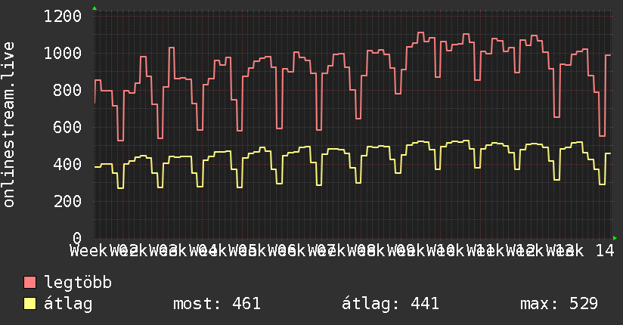Click the pink legtöbb legend swatch

tap(29, 283)
